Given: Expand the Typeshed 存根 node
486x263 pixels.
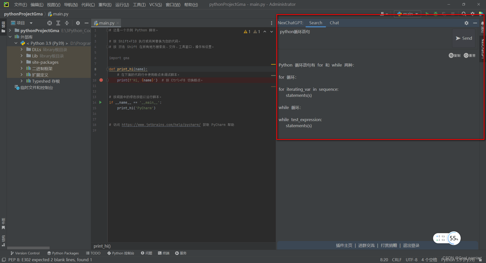Looking at the screenshot, I should [x=22, y=81].
